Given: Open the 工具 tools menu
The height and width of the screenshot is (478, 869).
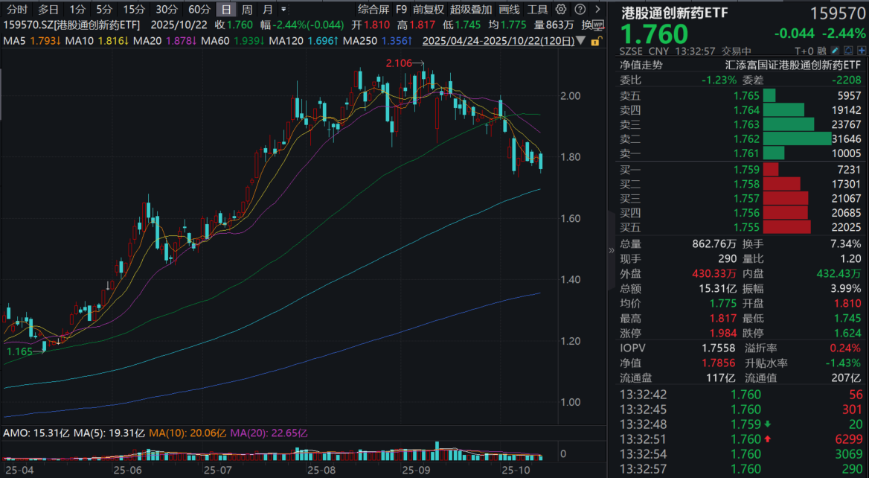Looking at the screenshot, I should pos(537,10).
